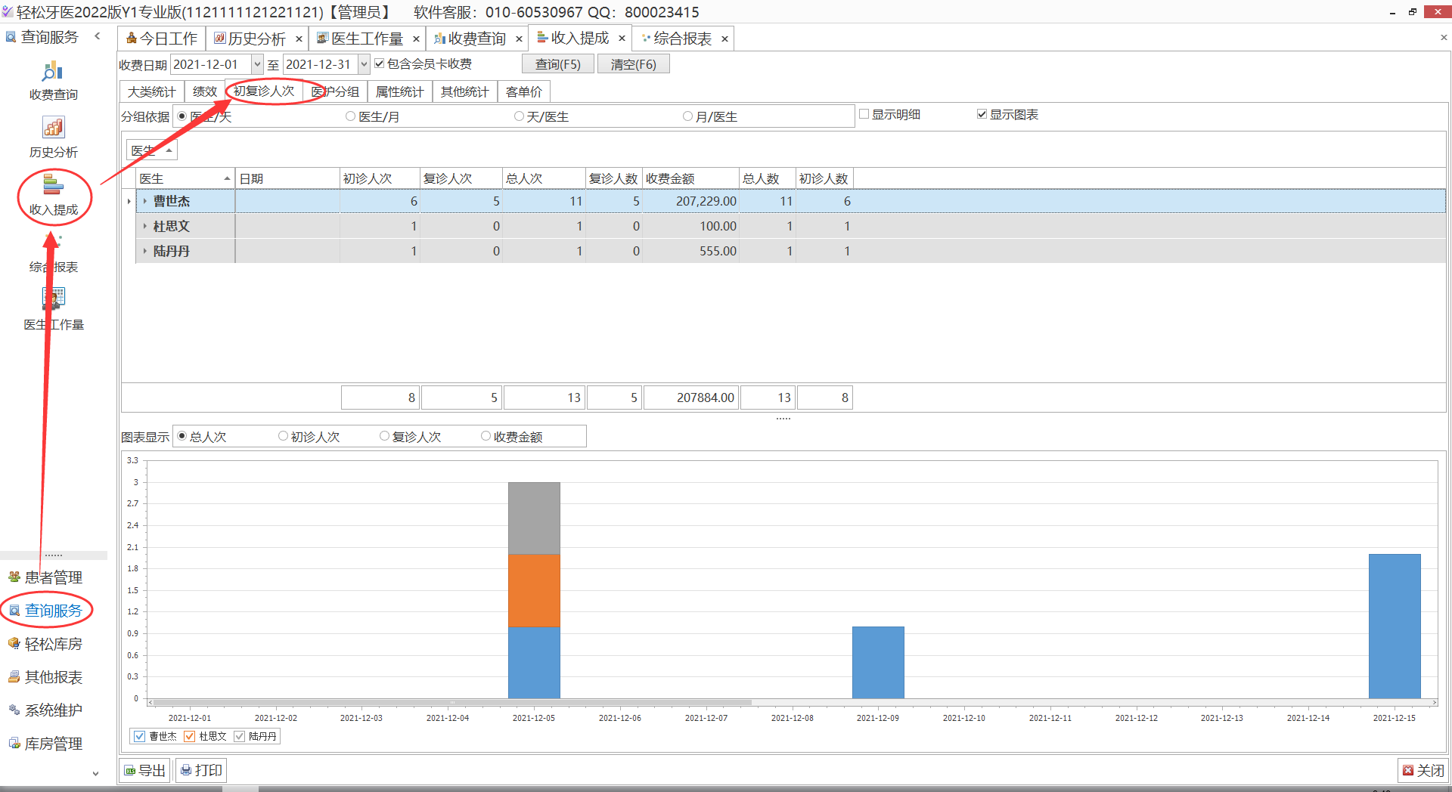
Task: Click the chart's horizontal scrollbar
Action: (452, 703)
